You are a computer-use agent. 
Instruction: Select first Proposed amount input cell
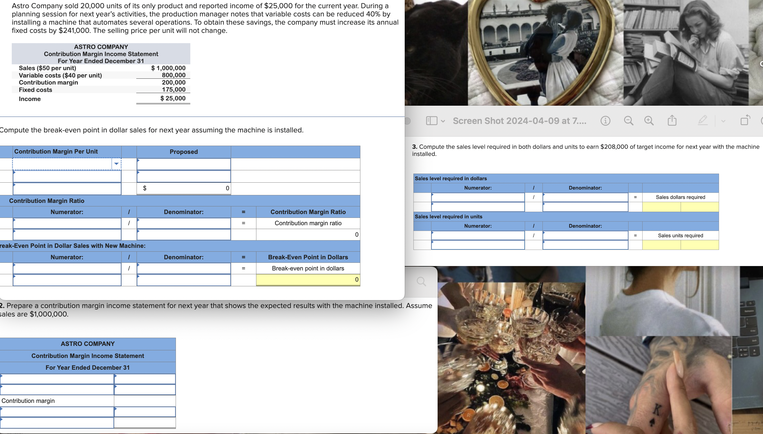(184, 164)
